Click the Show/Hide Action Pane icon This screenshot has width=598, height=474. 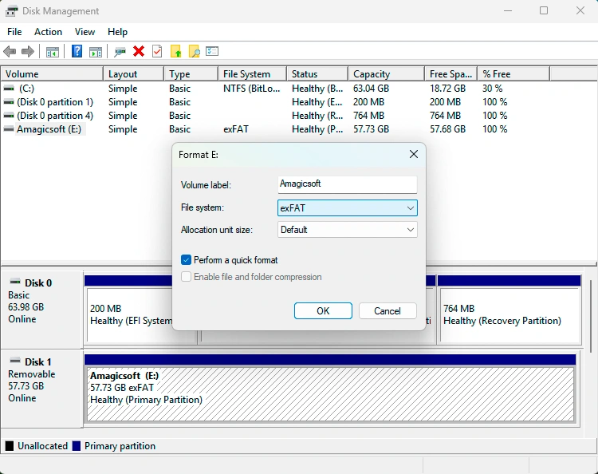pyautogui.click(x=96, y=52)
